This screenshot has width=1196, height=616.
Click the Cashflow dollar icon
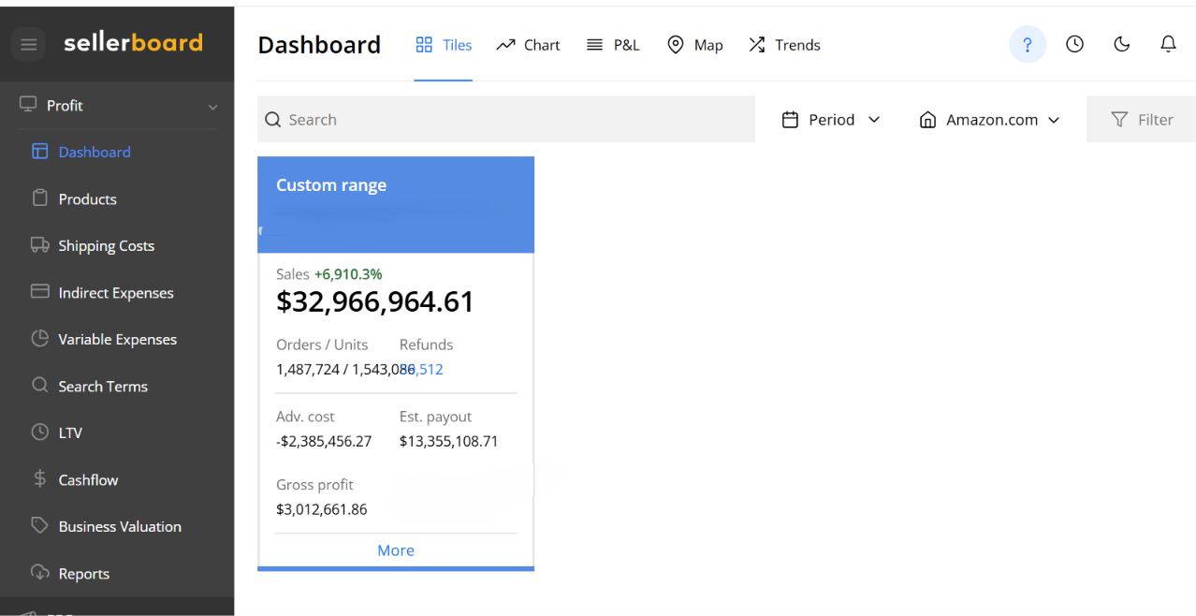(39, 479)
